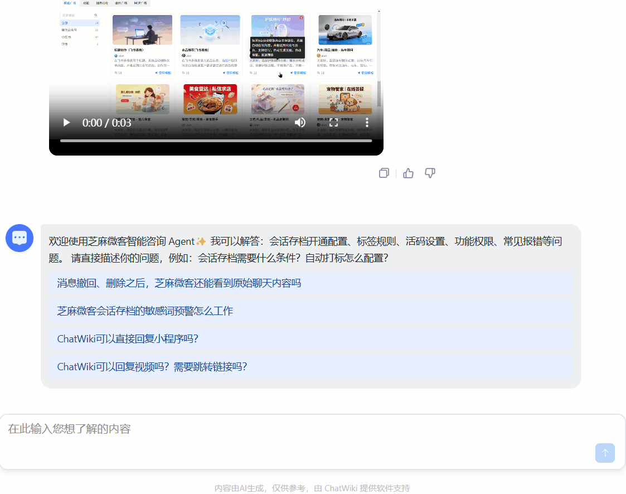Viewport: 626px width, 494px height.
Task: Ask about 消息撤回、删除之后 suggestion
Action: point(311,283)
